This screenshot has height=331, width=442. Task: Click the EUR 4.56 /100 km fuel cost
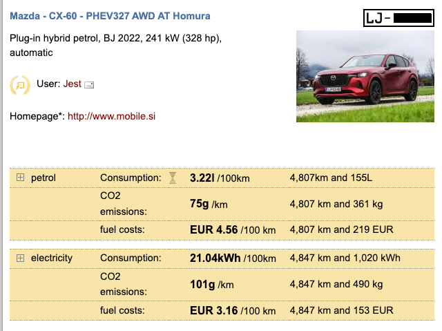click(x=233, y=229)
